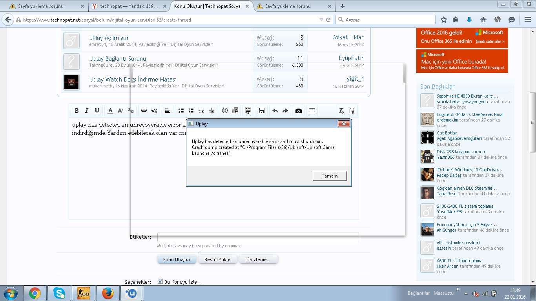Open Mikail Fidan's profile link

pos(349,37)
